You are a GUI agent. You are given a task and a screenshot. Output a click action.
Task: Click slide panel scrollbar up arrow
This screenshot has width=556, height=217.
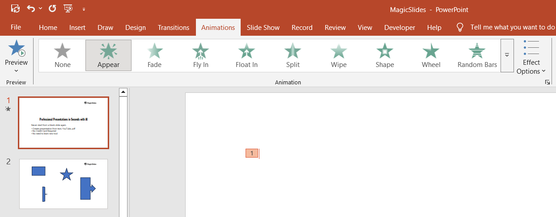[x=123, y=92]
